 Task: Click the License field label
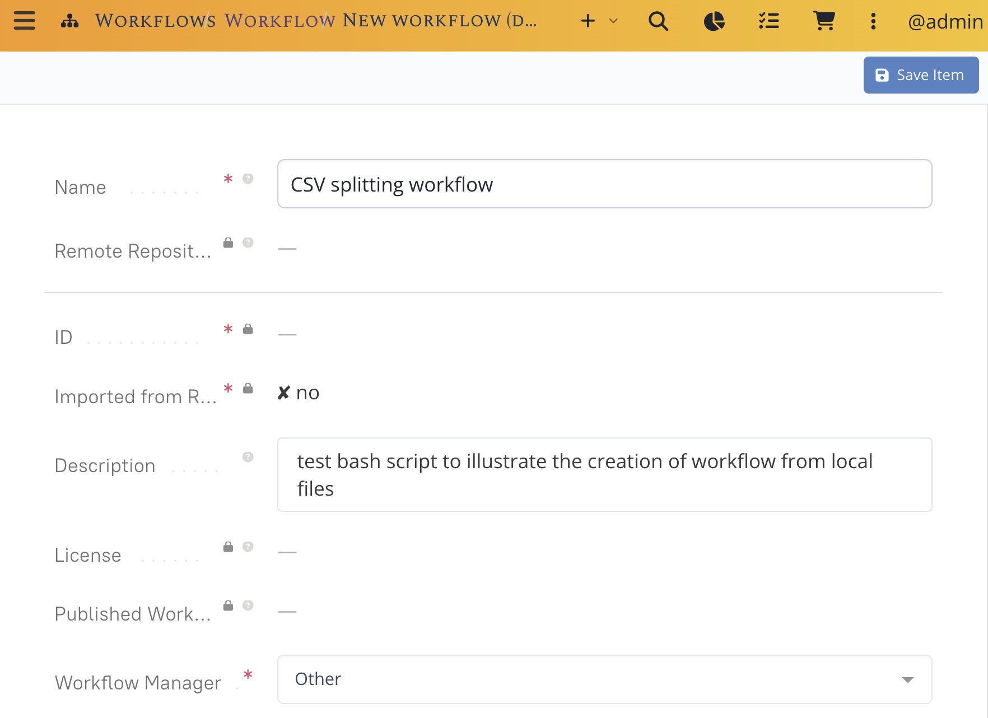[88, 555]
